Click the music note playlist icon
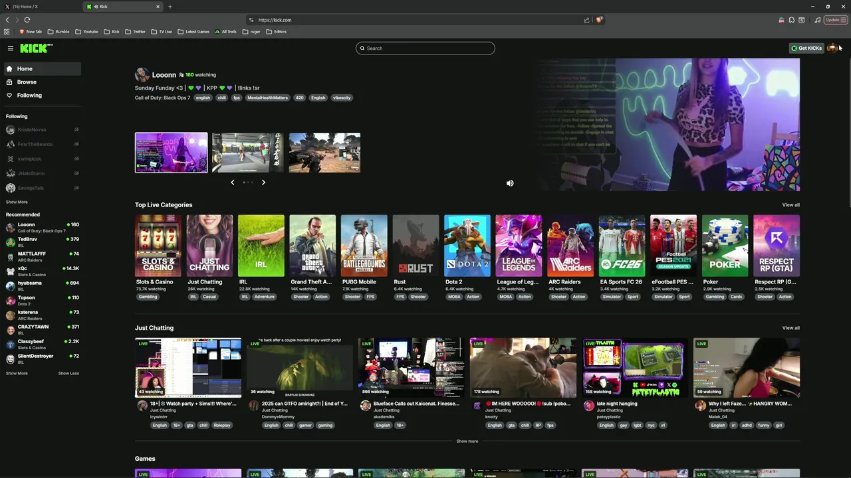This screenshot has height=478, width=851. (818, 20)
